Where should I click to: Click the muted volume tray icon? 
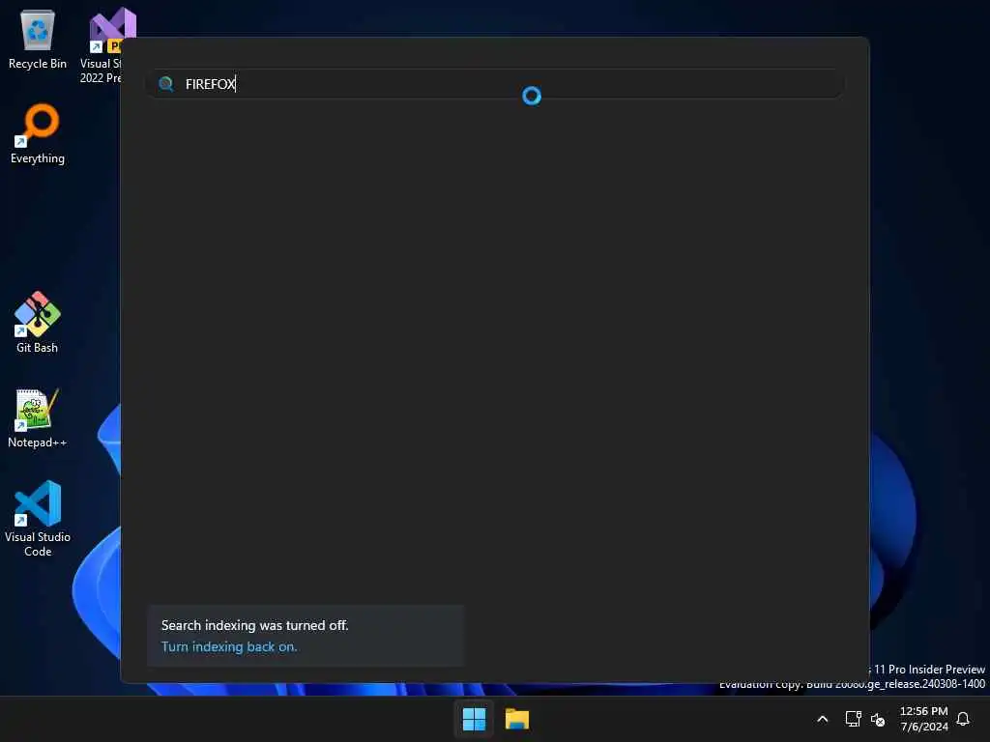pos(878,719)
